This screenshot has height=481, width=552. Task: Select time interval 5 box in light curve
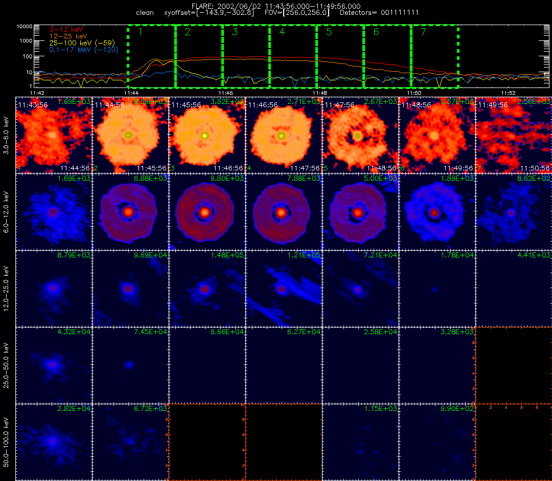(x=340, y=56)
